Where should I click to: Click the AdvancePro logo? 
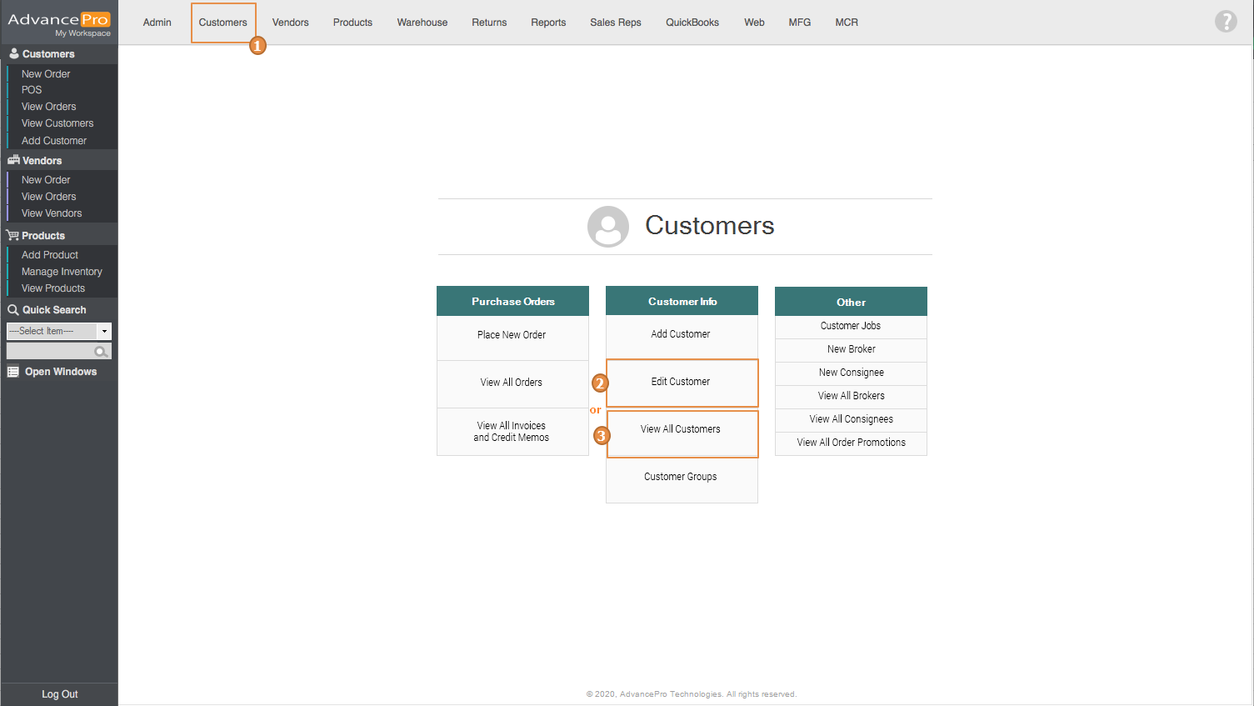[x=58, y=23]
